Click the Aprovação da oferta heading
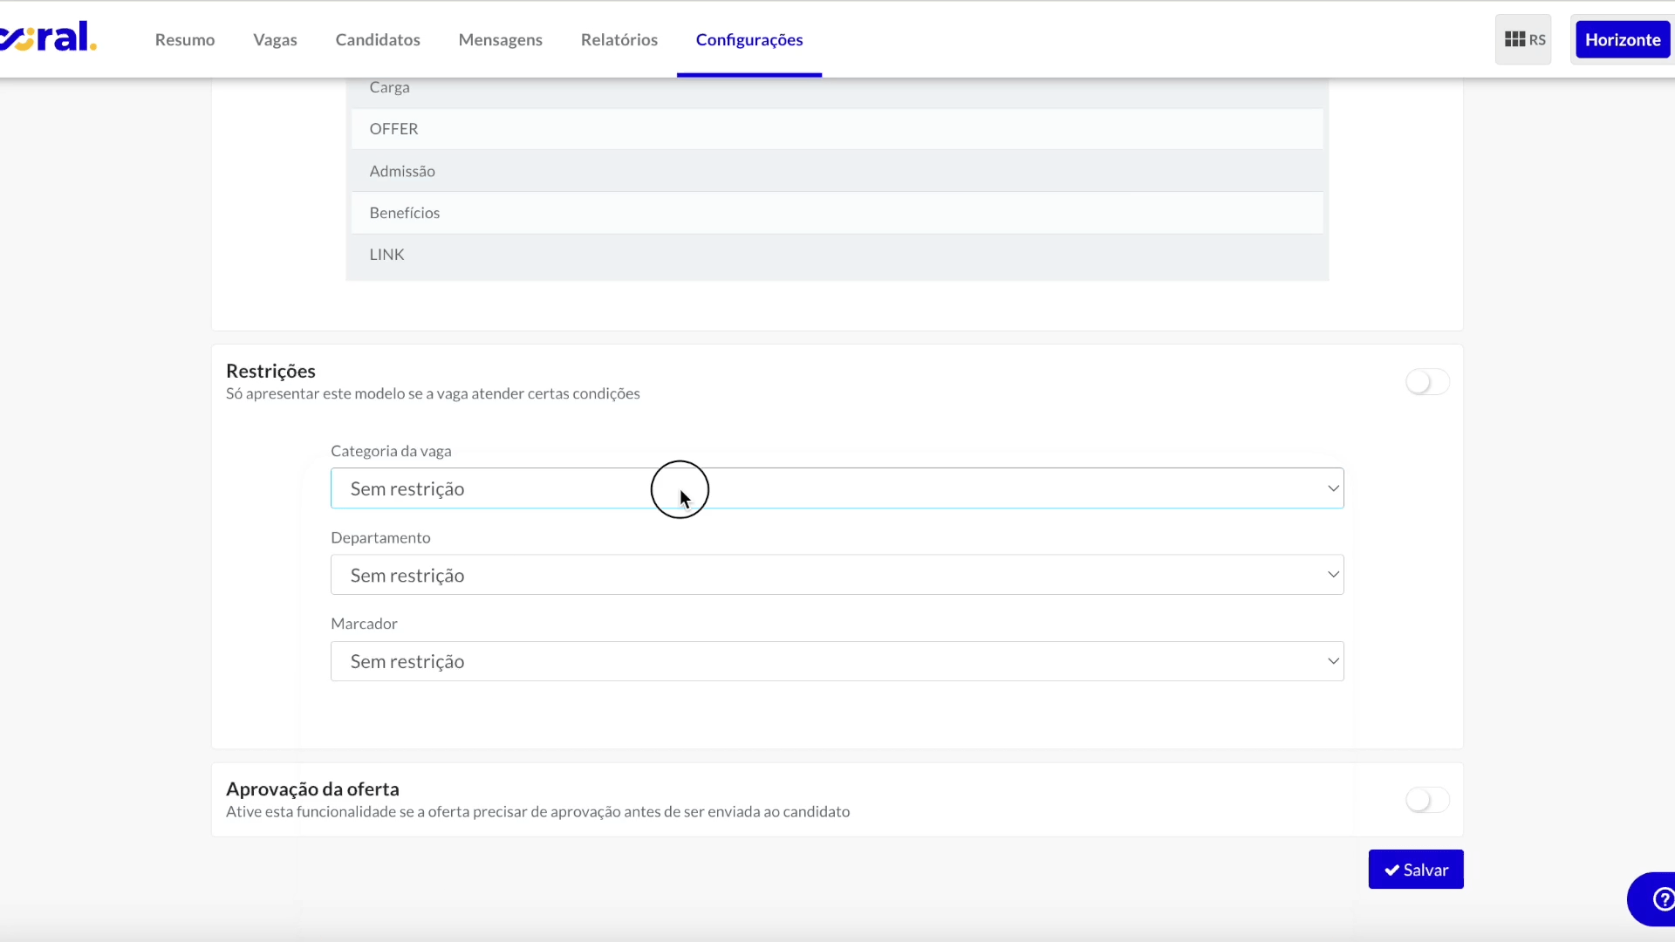This screenshot has width=1675, height=942. 312,789
